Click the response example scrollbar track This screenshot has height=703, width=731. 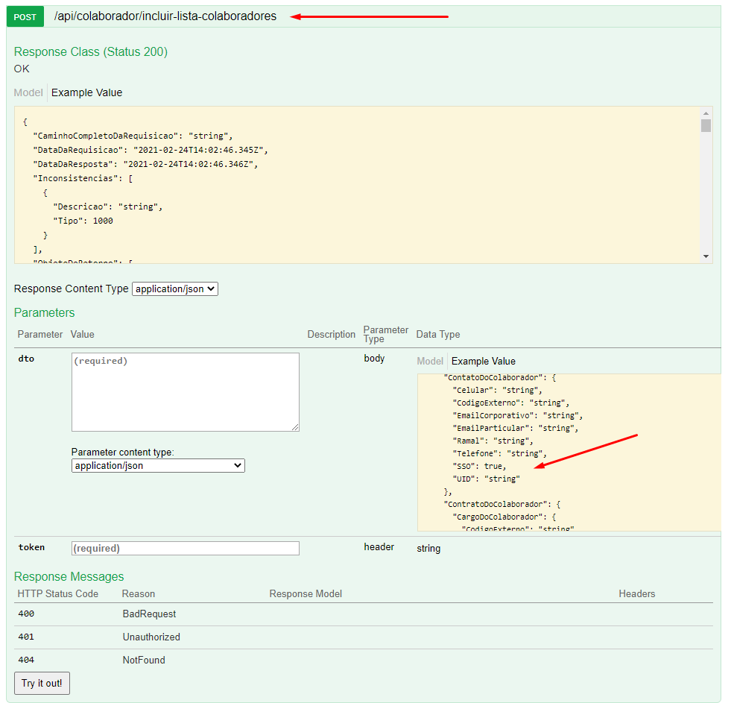pos(706,194)
